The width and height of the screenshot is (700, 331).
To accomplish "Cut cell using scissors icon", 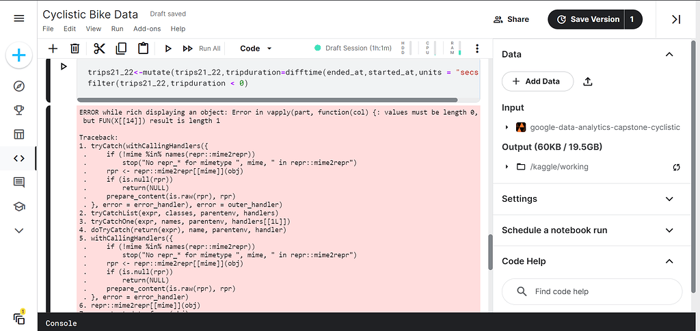I will coord(99,49).
